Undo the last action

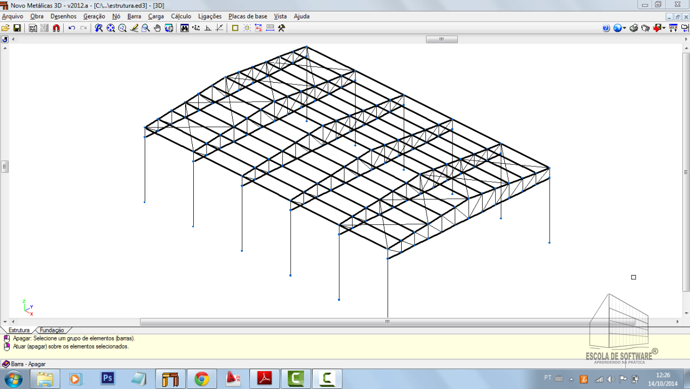click(72, 28)
